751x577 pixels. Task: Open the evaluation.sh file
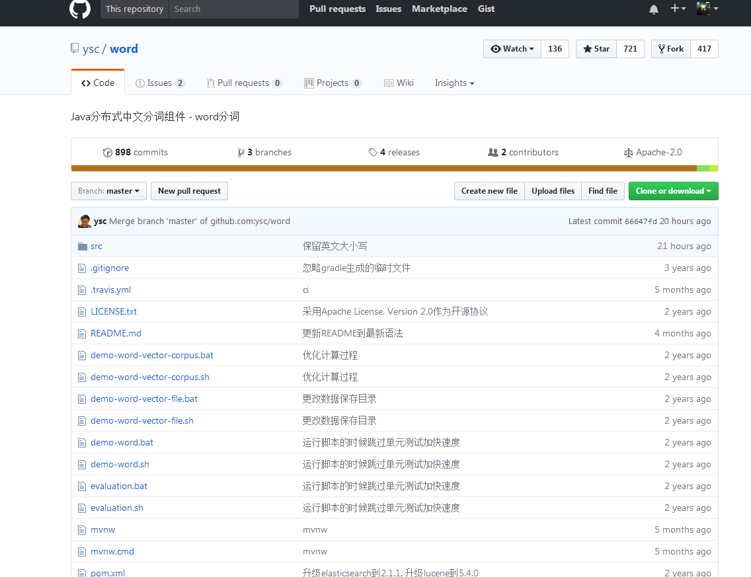tap(117, 508)
